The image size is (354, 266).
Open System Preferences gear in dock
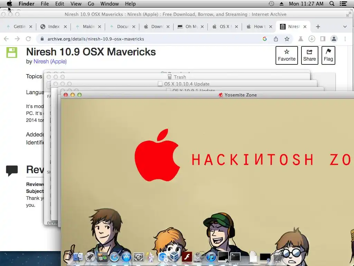(138, 257)
